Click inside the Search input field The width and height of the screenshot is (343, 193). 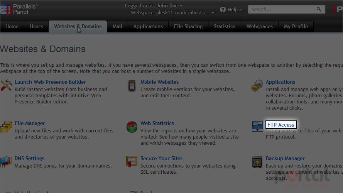pyautogui.click(x=282, y=9)
